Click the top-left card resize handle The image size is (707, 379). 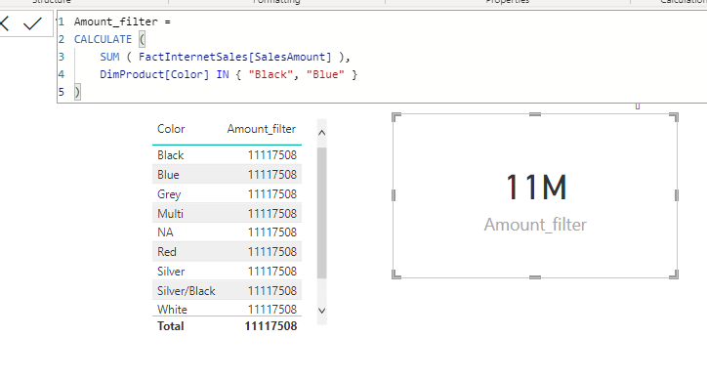pos(396,117)
